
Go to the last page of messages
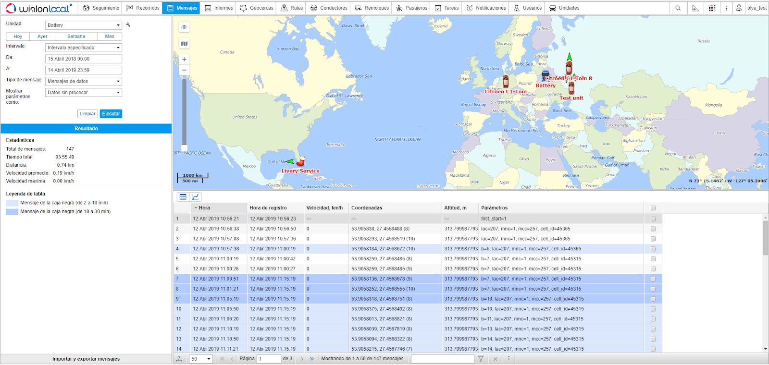click(x=312, y=359)
